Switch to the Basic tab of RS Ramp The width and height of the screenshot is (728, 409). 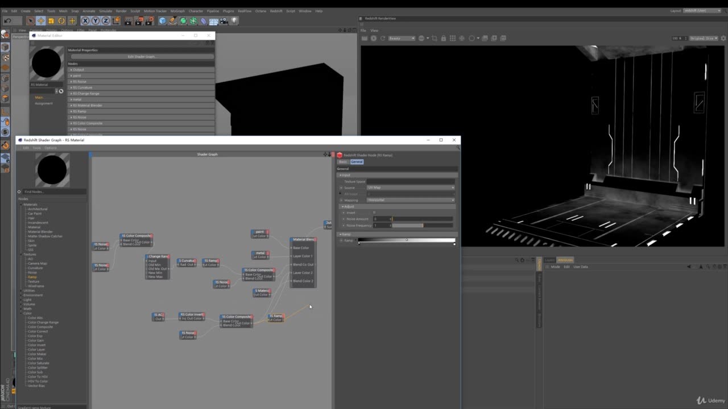(343, 162)
